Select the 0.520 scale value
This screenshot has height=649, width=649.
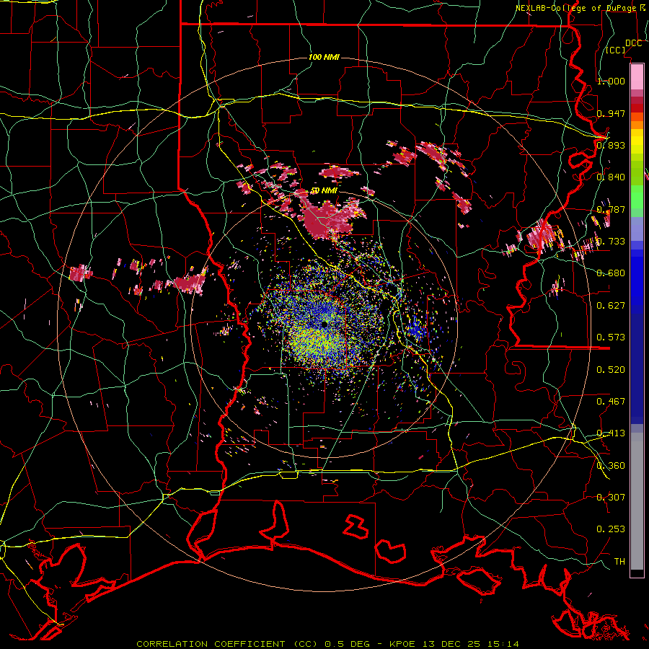tap(611, 370)
